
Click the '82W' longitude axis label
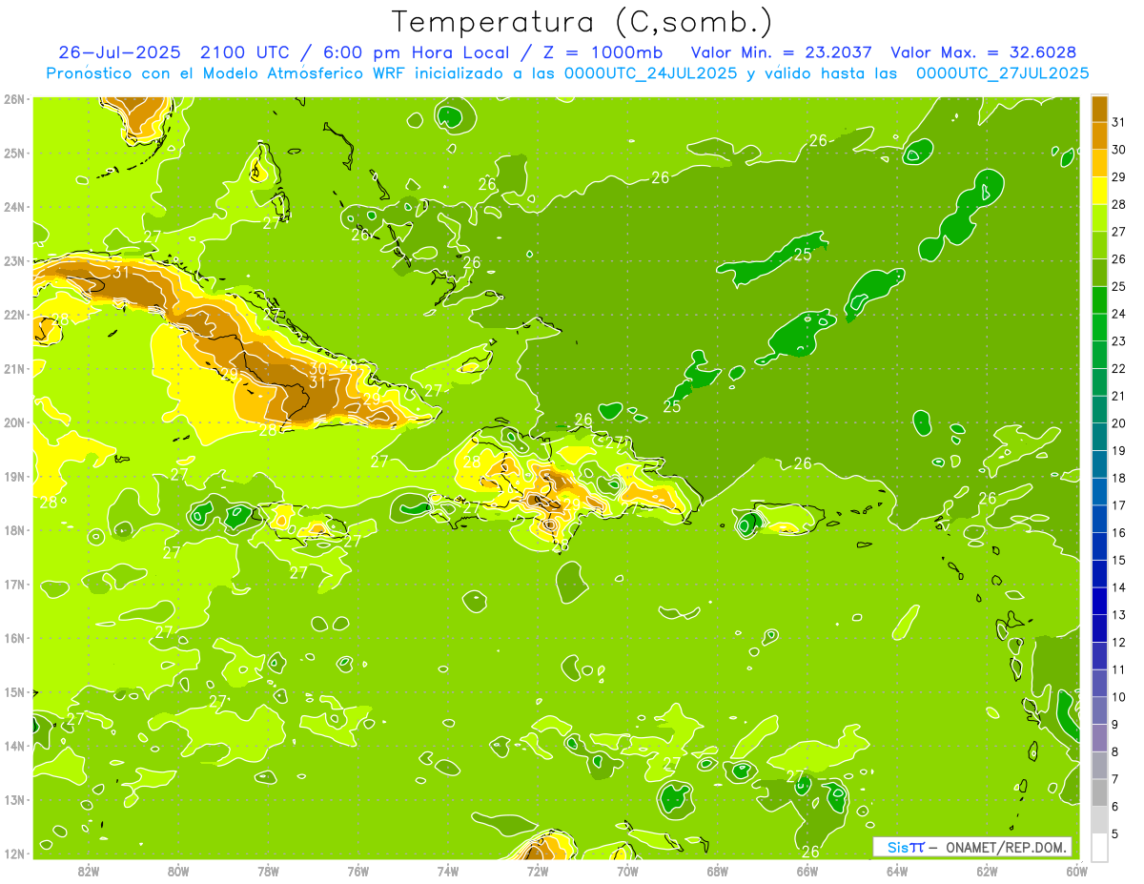pos(89,871)
